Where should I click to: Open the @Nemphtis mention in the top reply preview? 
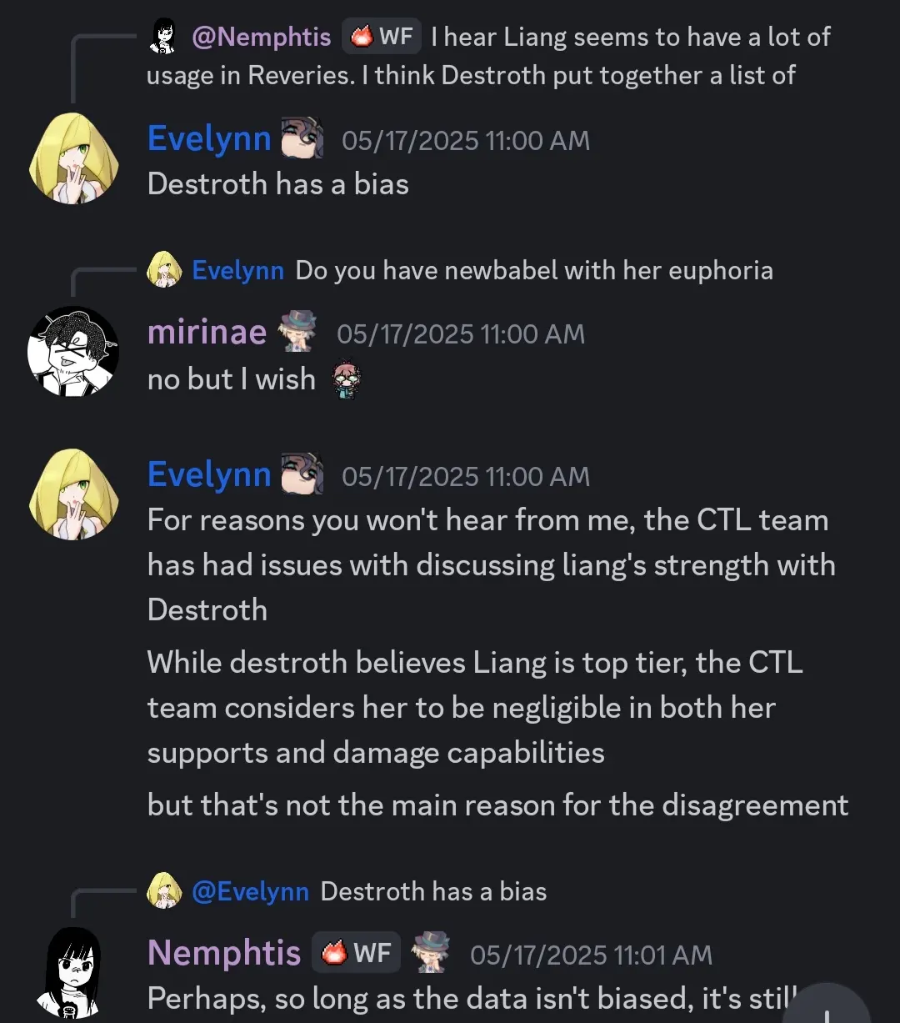[261, 37]
